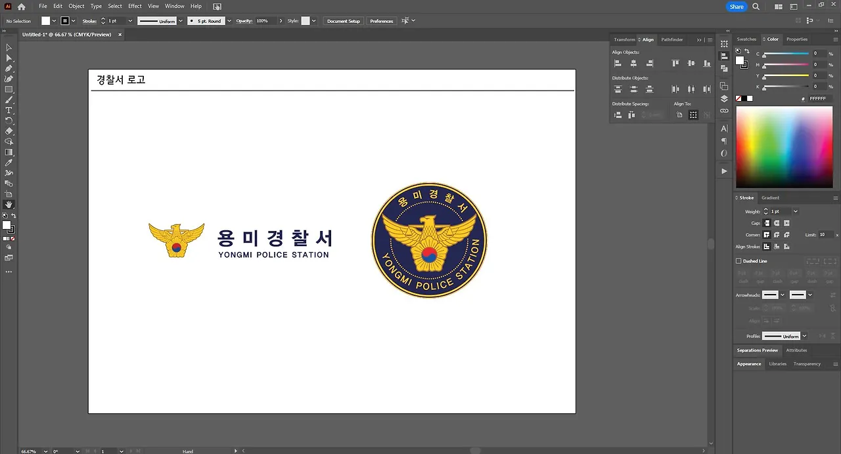This screenshot has height=454, width=841.
Task: Select Projecting Cap stroke option
Action: (x=786, y=223)
